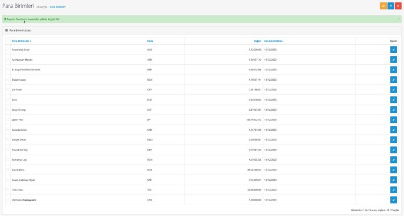This screenshot has height=216, width=404.
Task: Edit the Çin Yuanı currency
Action: [x=393, y=90]
